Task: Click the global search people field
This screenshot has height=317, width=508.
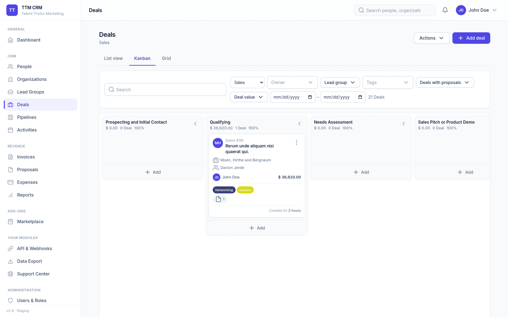Action: (x=395, y=10)
